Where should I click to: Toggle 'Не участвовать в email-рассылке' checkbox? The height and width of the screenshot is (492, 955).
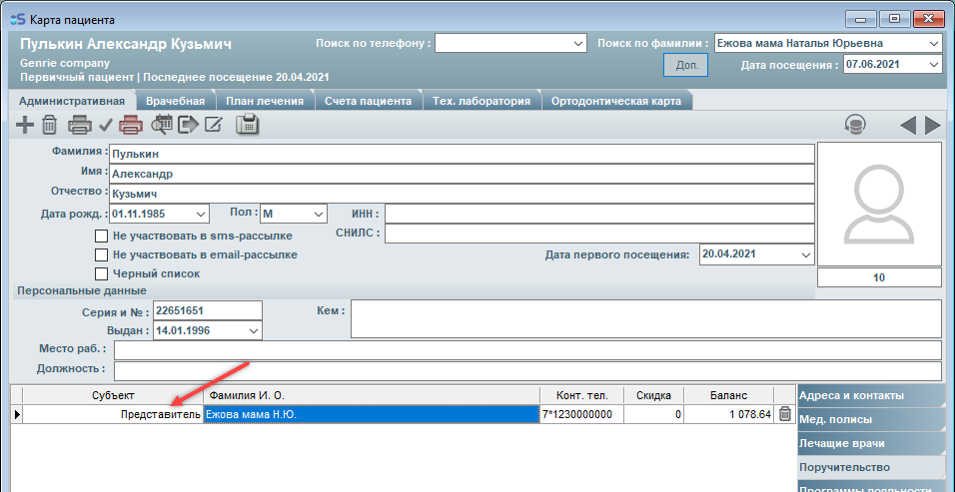(x=101, y=254)
